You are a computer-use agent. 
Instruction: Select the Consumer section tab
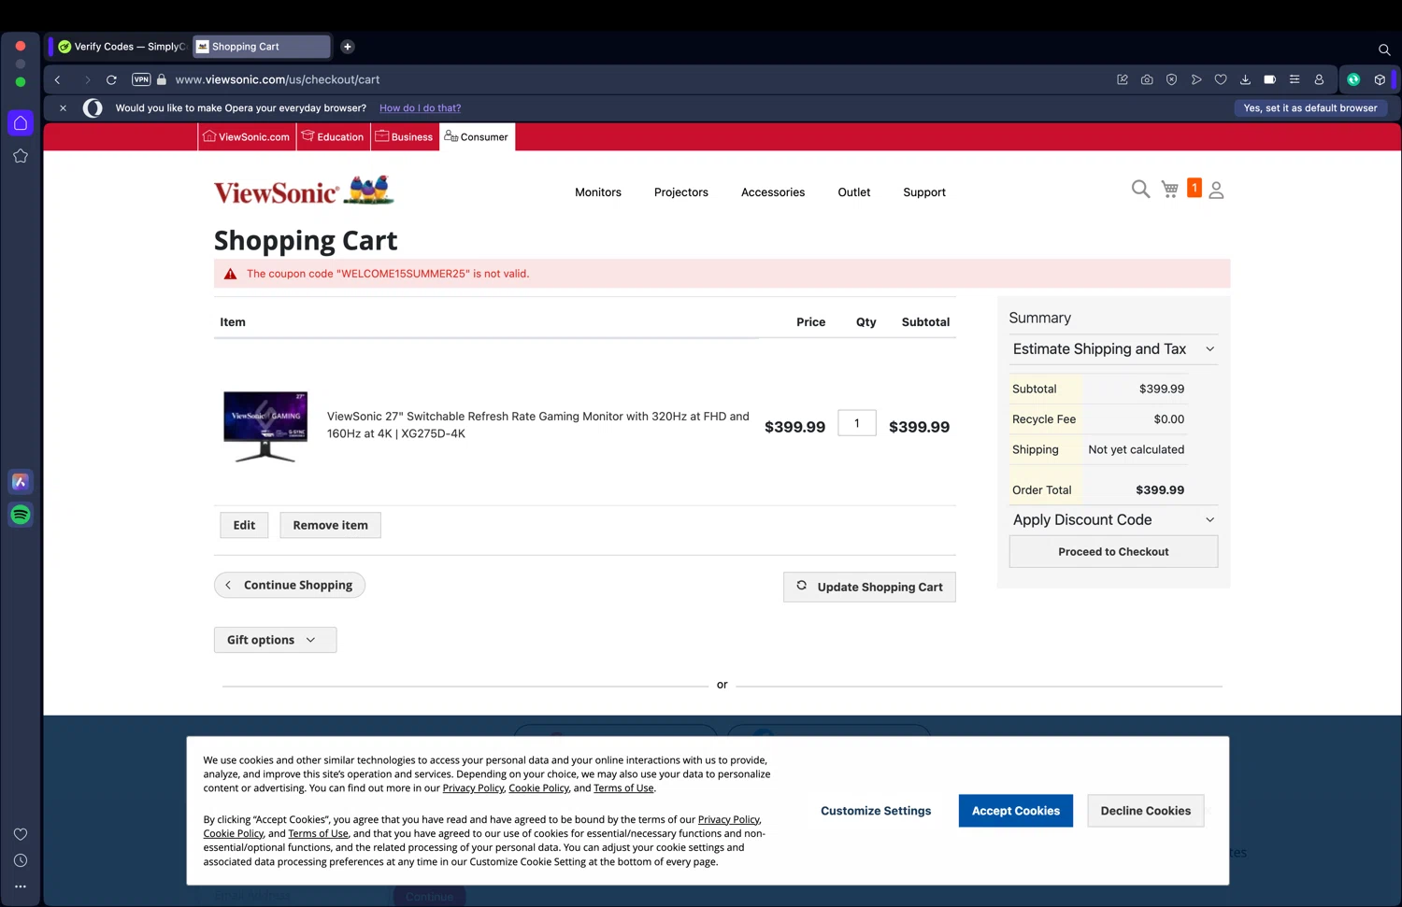point(477,136)
